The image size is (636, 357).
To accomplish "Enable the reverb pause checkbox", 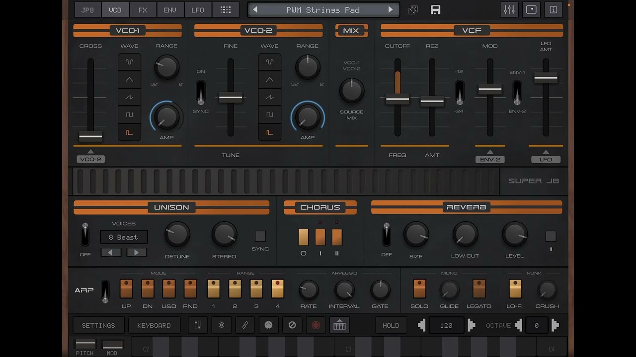I will [x=551, y=236].
